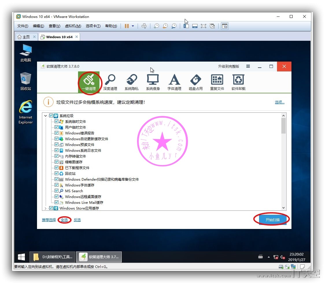This screenshot has height=283, width=325.
Task: Take a snapshot with VMware's clock-plus icon
Action: pos(156,26)
